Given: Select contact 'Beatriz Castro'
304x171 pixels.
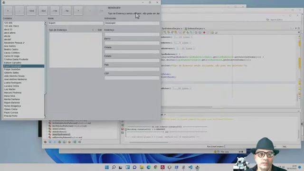Looking at the screenshot, I should pos(24,49).
